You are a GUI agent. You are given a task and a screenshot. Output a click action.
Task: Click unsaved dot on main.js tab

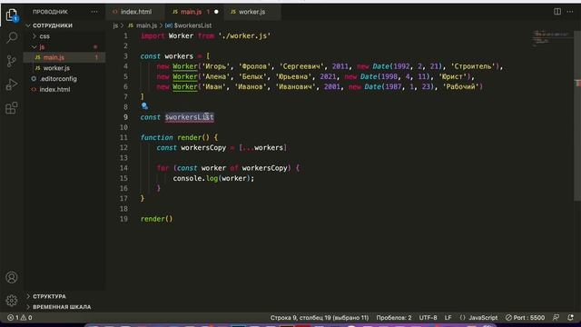coord(216,12)
